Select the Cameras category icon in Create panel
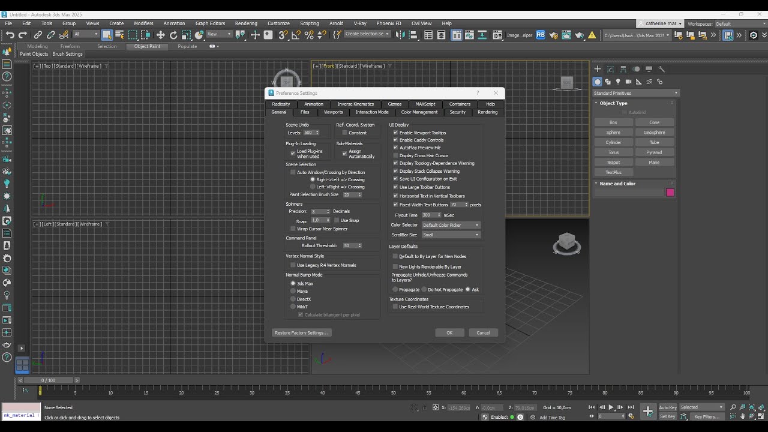Screen dimensions: 768x432 click(628, 82)
